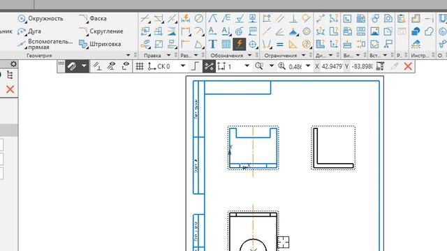Apply the perpendicularity constraint
The width and height of the screenshot is (447, 251).
(293, 19)
